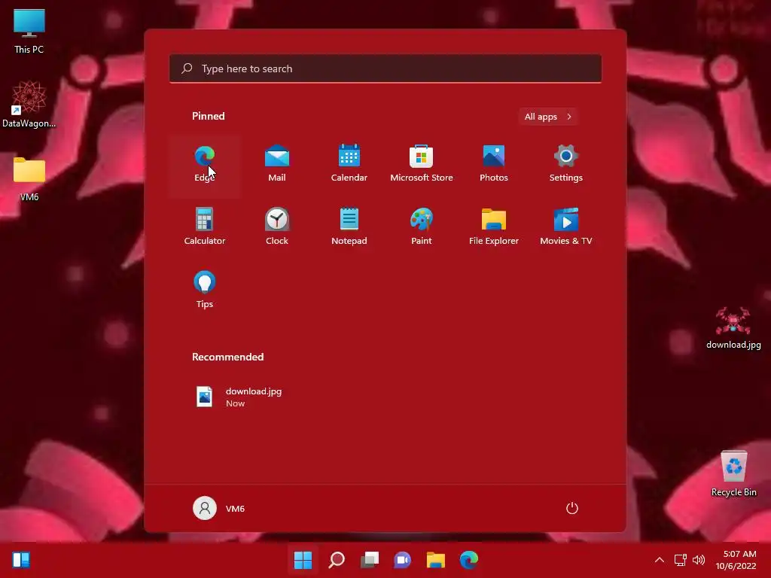Open the power options button
The image size is (771, 578).
(x=572, y=508)
